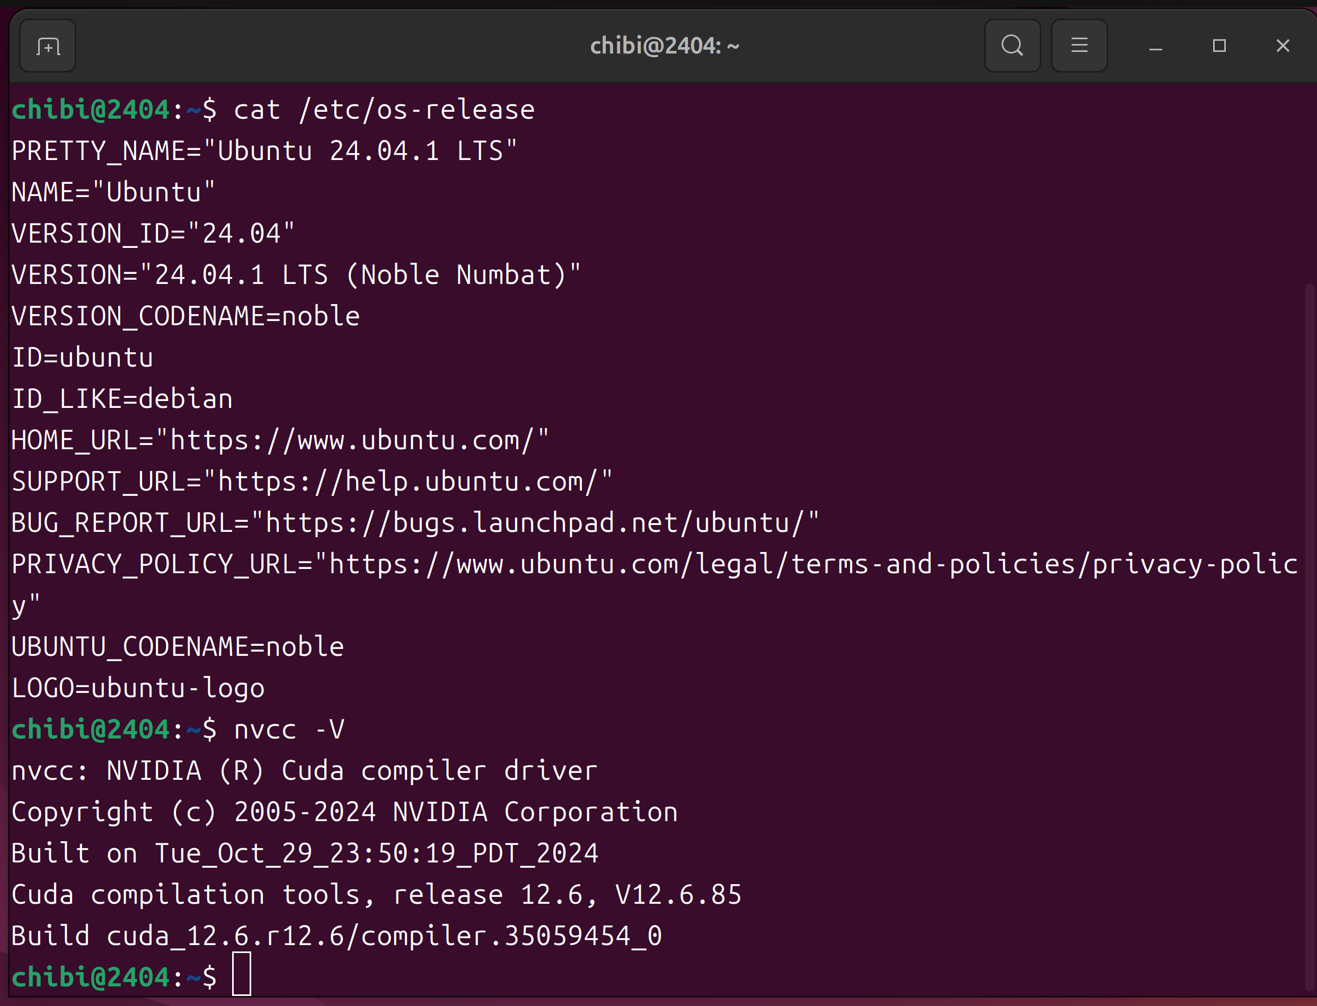Minimize the terminal window
Screen dimensions: 1317x1006
click(x=1155, y=46)
